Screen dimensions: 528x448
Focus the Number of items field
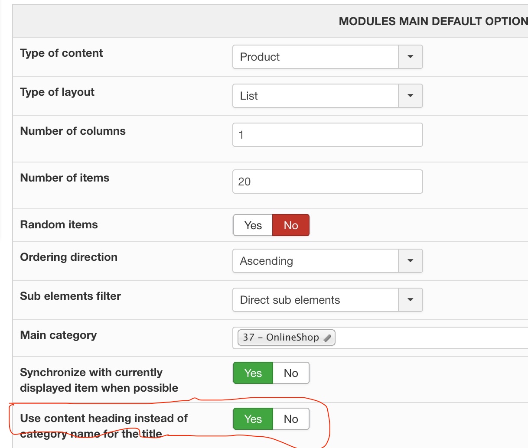pyautogui.click(x=327, y=182)
